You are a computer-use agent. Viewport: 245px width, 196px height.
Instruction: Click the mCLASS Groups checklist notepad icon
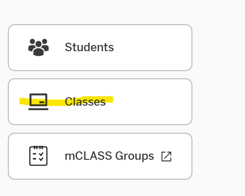pos(39,156)
